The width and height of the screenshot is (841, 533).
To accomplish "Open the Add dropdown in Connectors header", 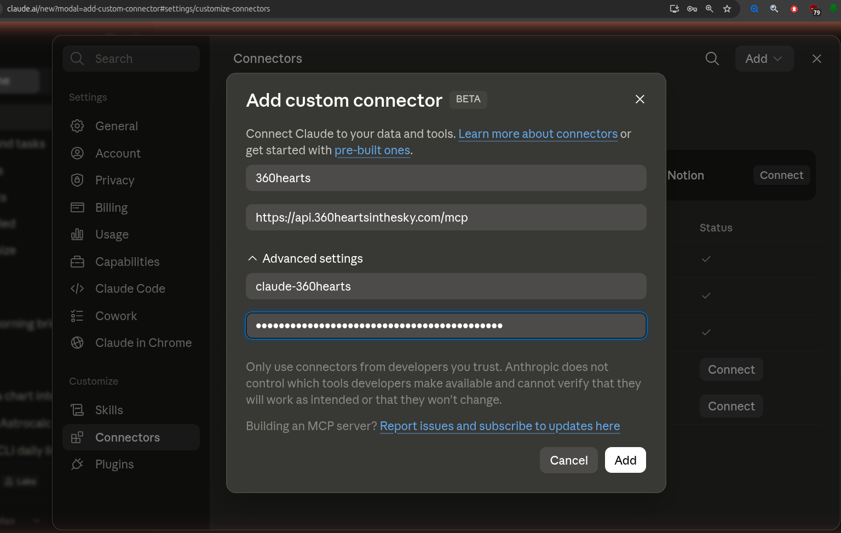I will (x=764, y=59).
